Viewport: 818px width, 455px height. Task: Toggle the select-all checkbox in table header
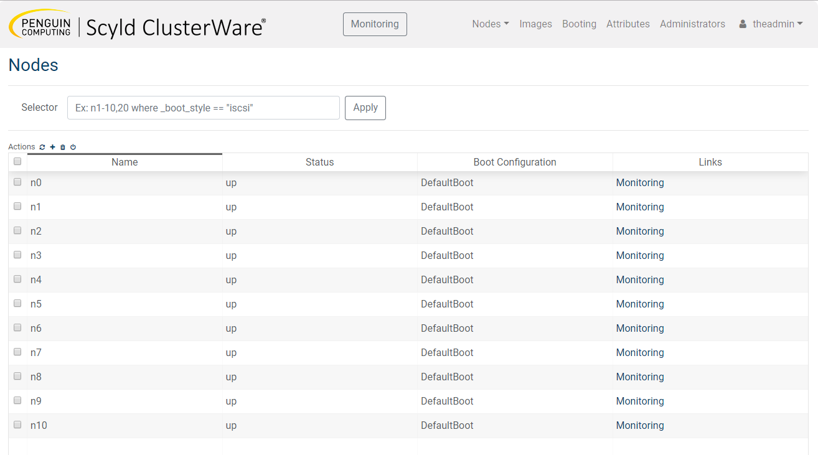[x=17, y=161]
